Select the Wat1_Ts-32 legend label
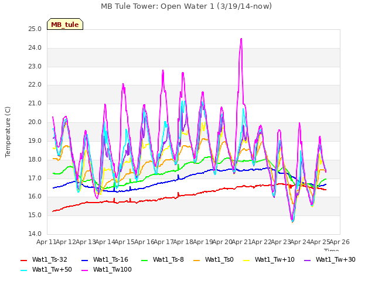This screenshot has height=281, width=375. pyautogui.click(x=50, y=259)
